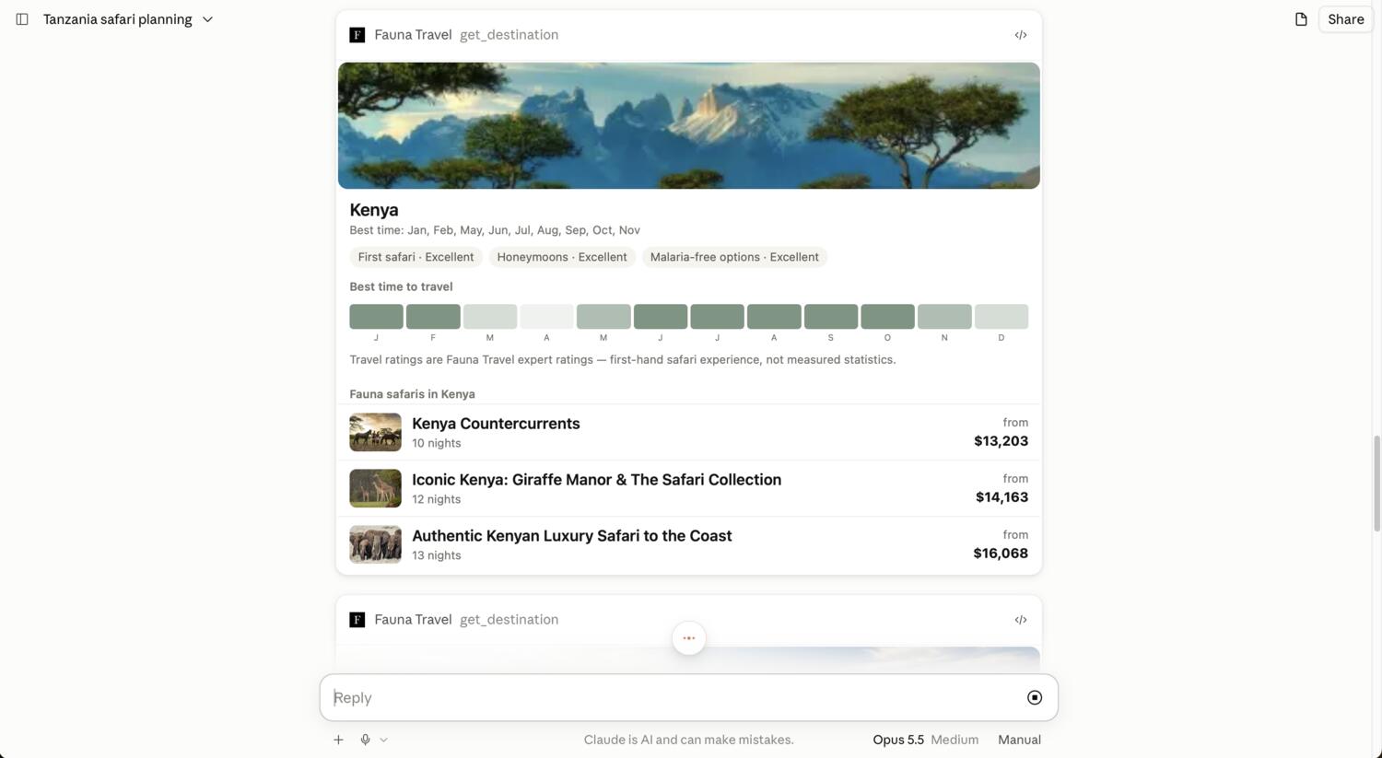This screenshot has height=758, width=1382.
Task: Click the Kenya Countercurrents zebra thumbnail
Action: pos(375,432)
